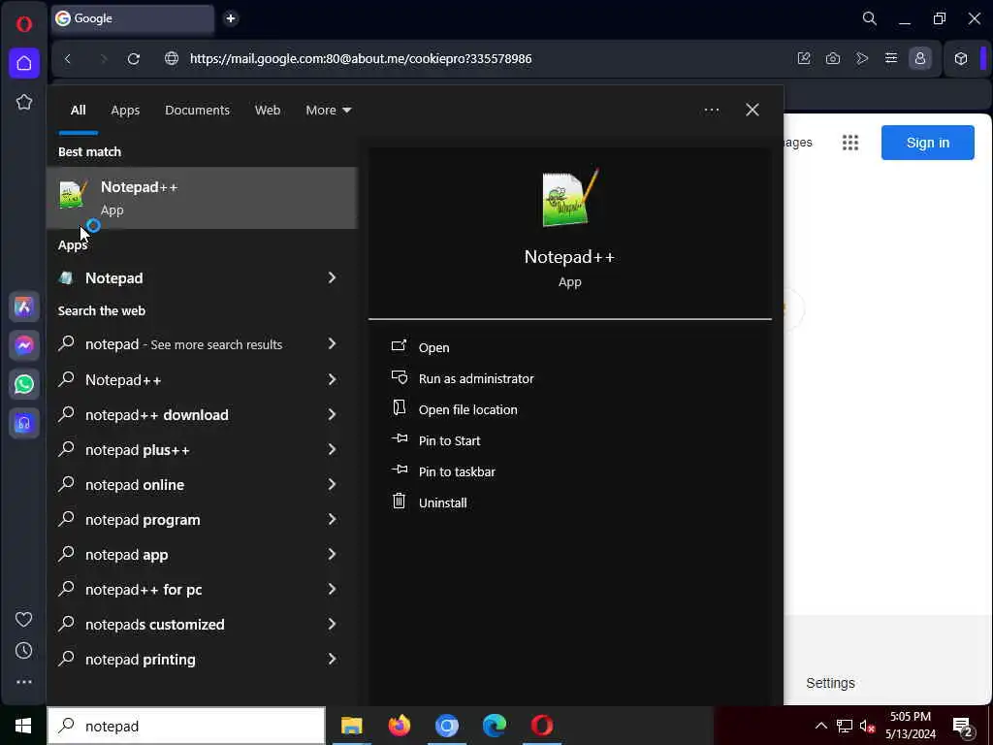The height and width of the screenshot is (745, 993).
Task: Expand 'notepad - See more search results' arrow
Action: click(x=332, y=343)
